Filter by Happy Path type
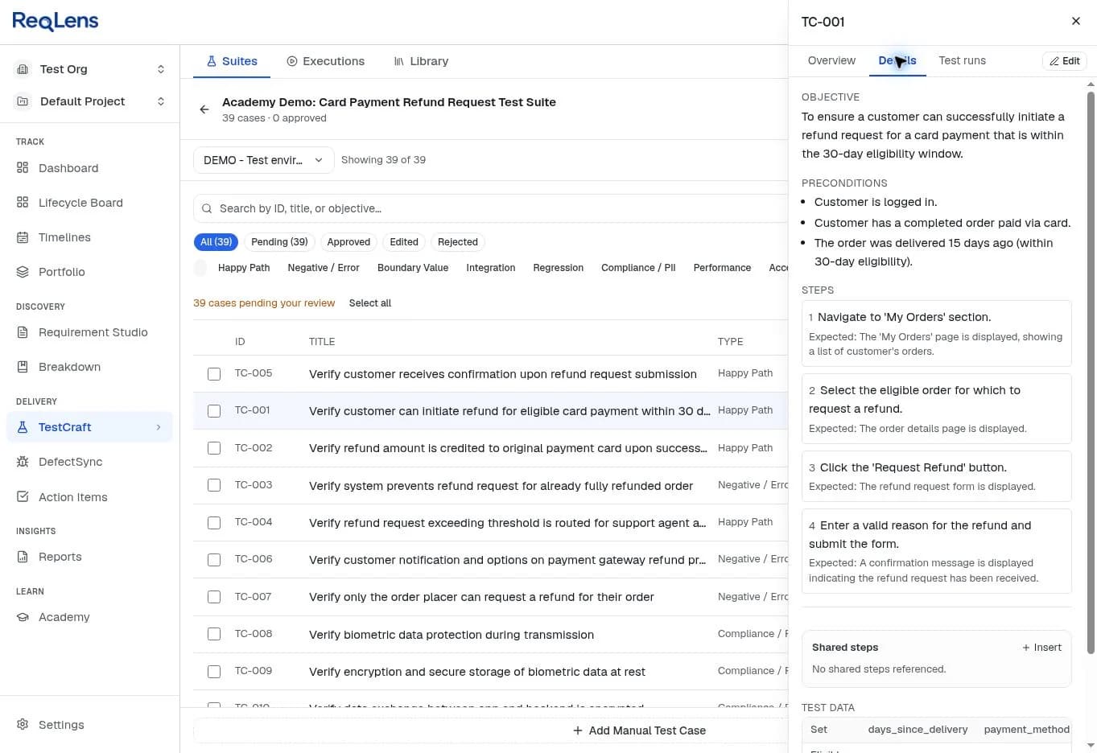 [x=244, y=268]
